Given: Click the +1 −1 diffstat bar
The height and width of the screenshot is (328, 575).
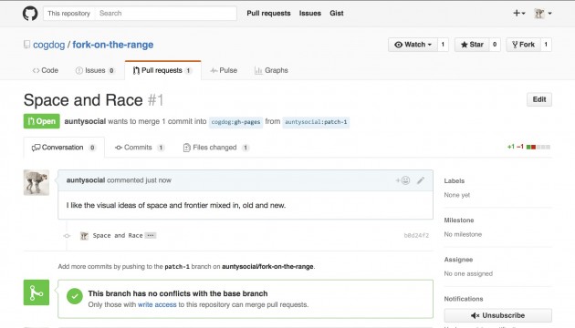Looking at the screenshot, I should [x=528, y=148].
